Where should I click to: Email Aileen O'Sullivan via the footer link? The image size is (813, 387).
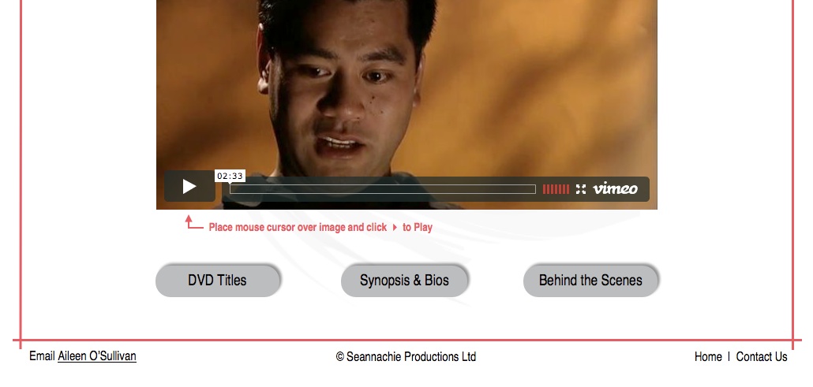pos(97,356)
